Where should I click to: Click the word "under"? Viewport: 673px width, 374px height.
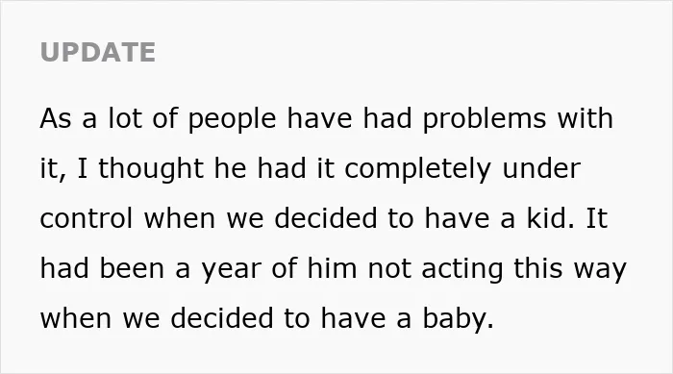541,168
